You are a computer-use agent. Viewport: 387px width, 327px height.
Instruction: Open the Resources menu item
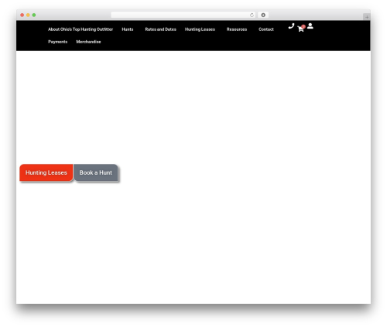[237, 29]
